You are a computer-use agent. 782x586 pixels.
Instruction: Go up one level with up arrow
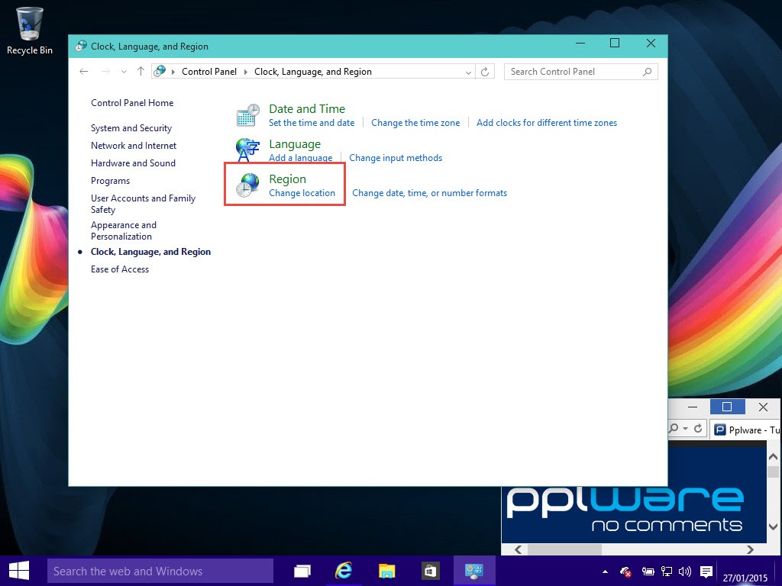click(141, 72)
